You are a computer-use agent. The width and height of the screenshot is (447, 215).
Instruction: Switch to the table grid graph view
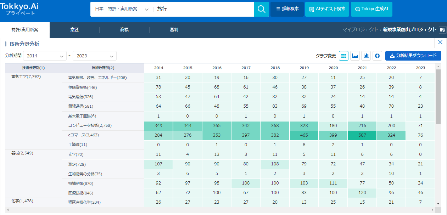(344, 56)
